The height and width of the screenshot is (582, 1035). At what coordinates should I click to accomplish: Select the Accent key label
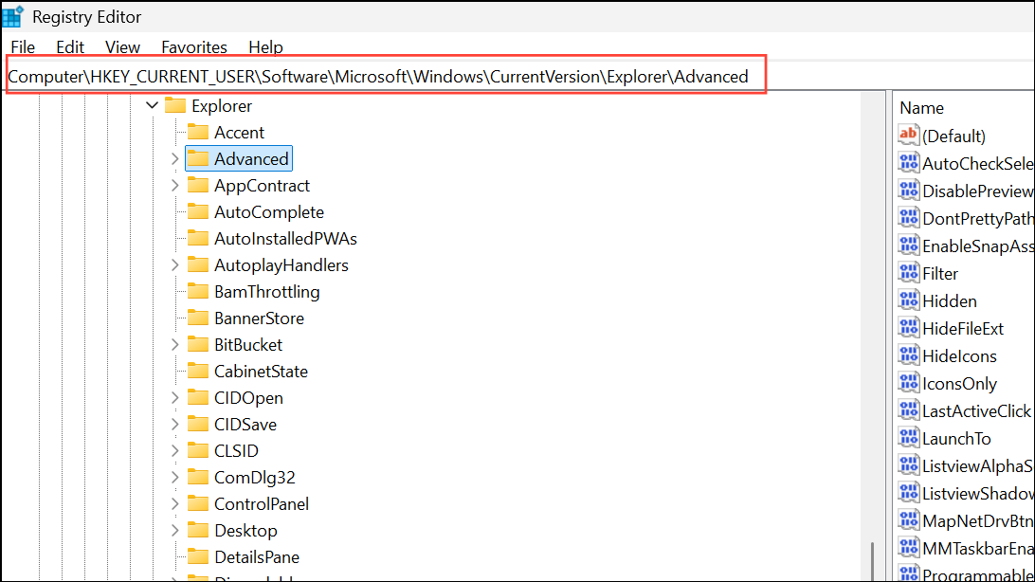[239, 133]
